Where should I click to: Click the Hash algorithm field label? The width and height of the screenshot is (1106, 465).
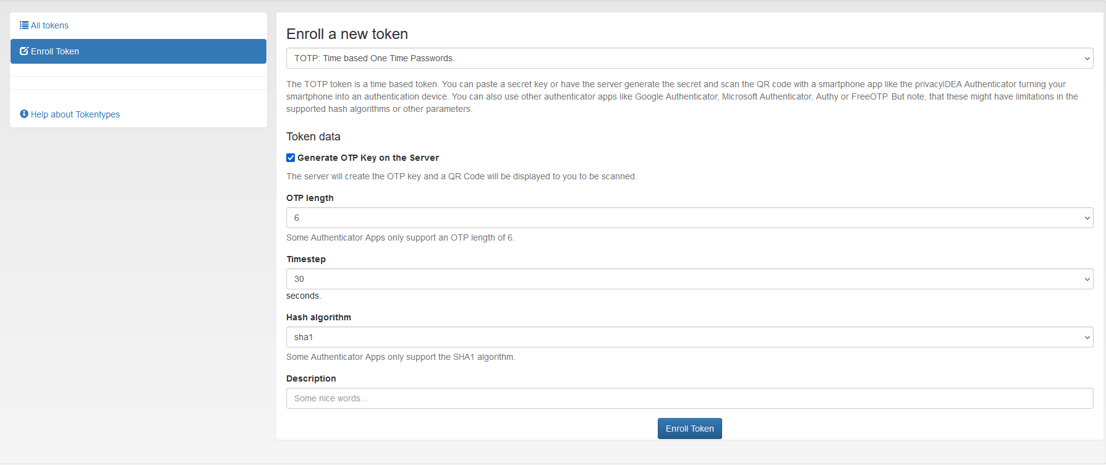click(x=318, y=317)
